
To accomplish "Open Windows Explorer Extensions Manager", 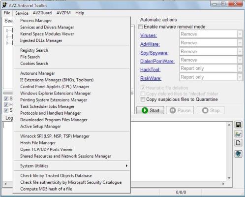I will click(72, 93).
